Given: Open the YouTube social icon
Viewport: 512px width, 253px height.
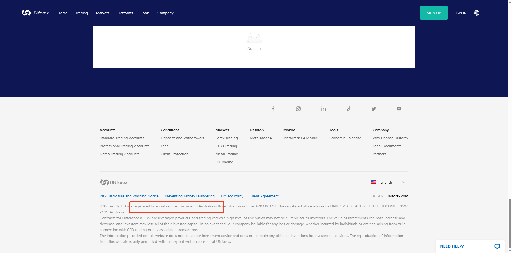Looking at the screenshot, I should (x=399, y=109).
